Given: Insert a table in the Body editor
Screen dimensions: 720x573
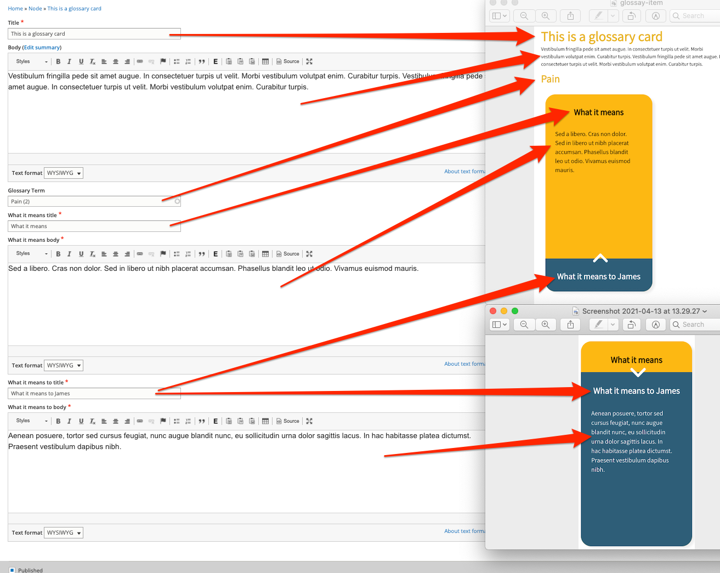Looking at the screenshot, I should tap(265, 61).
